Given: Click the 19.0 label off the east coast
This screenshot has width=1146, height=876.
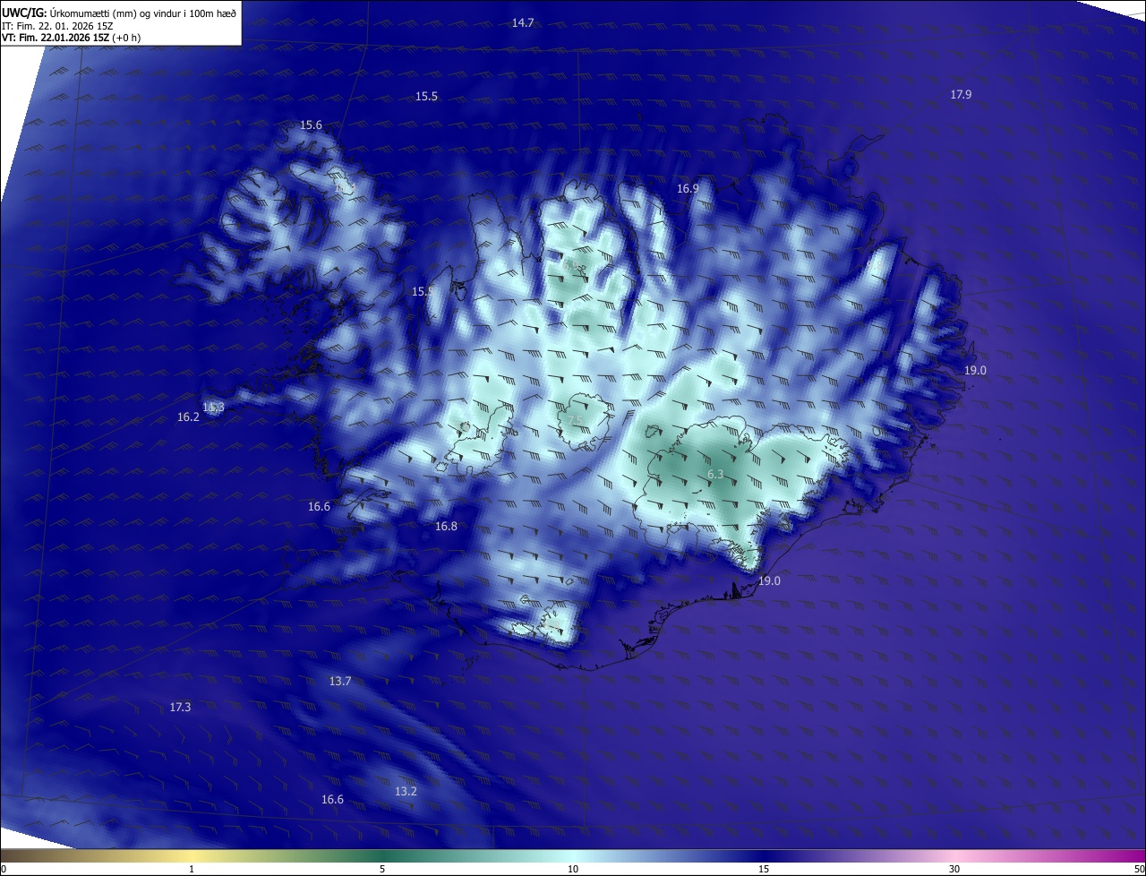Looking at the screenshot, I should pyautogui.click(x=975, y=370).
